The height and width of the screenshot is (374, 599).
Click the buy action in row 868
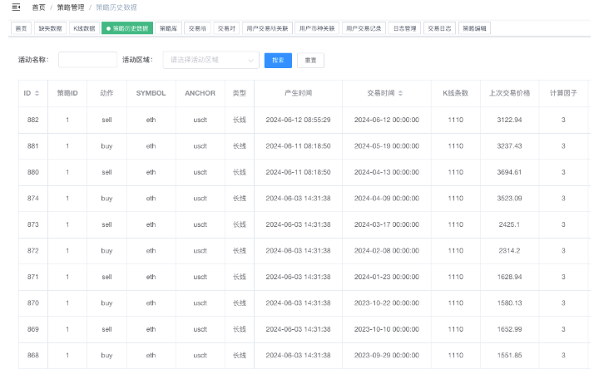106,356
